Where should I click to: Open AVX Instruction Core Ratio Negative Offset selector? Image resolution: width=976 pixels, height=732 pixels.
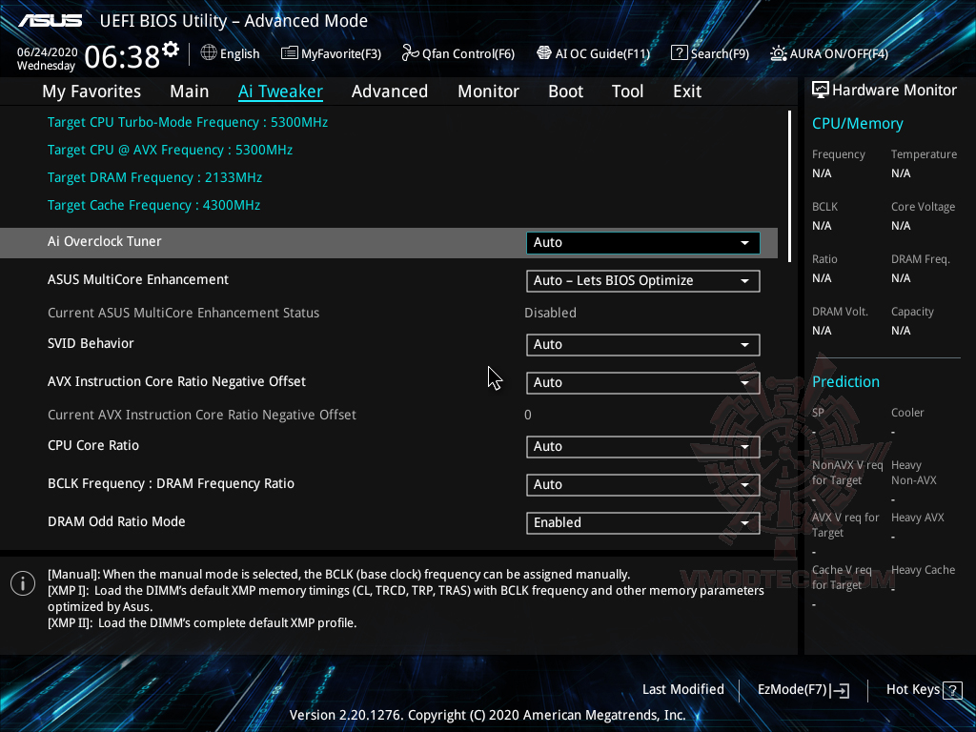tap(641, 382)
